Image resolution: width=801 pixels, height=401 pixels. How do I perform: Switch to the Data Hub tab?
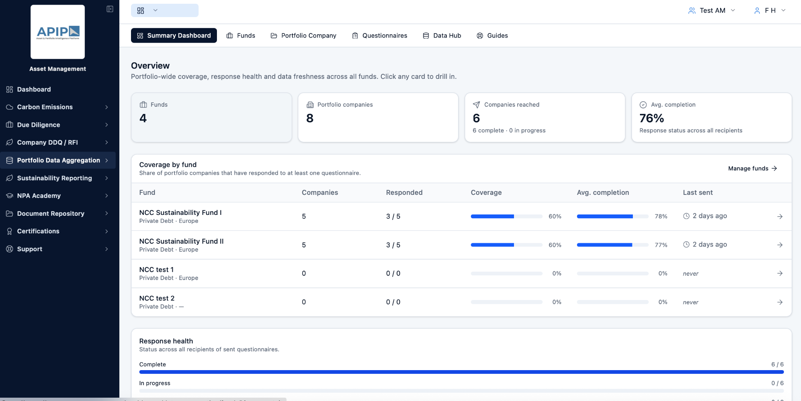pyautogui.click(x=442, y=35)
